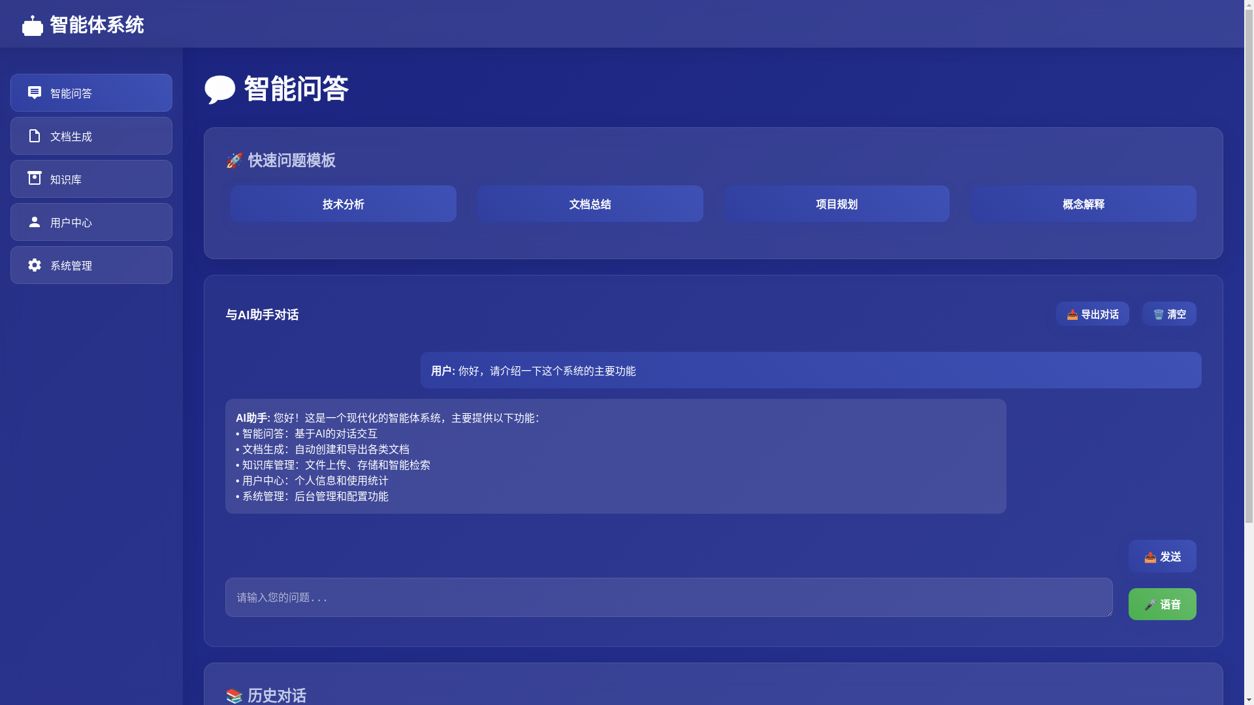The image size is (1254, 705).
Task: Click the line 用户中心：个人信息和使用统计
Action: (312, 480)
